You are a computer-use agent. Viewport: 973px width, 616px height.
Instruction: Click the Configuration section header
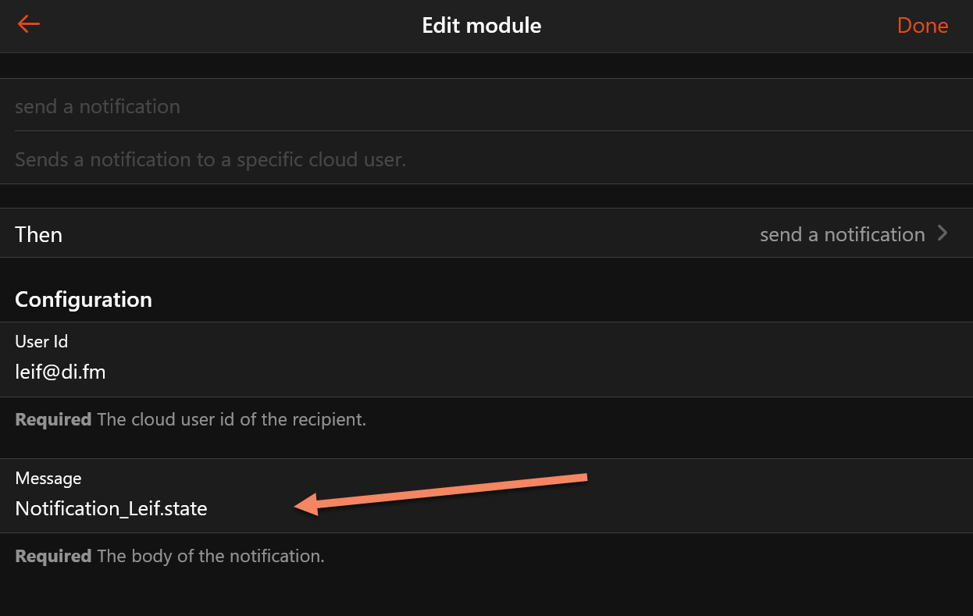[x=84, y=299]
